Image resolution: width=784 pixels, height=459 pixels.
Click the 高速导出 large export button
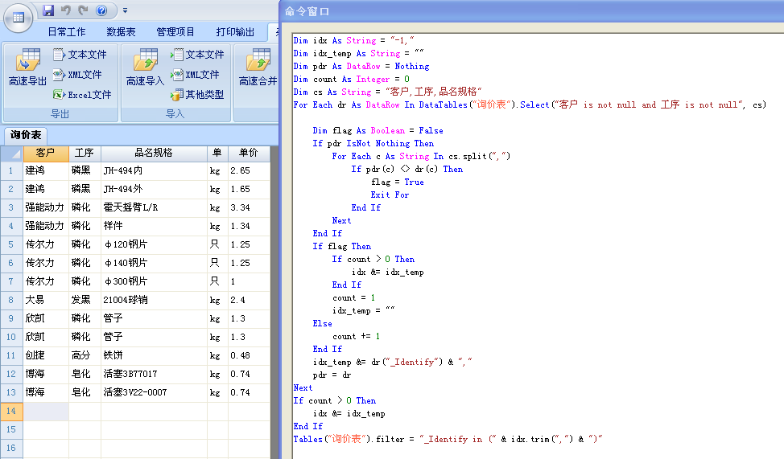27,68
